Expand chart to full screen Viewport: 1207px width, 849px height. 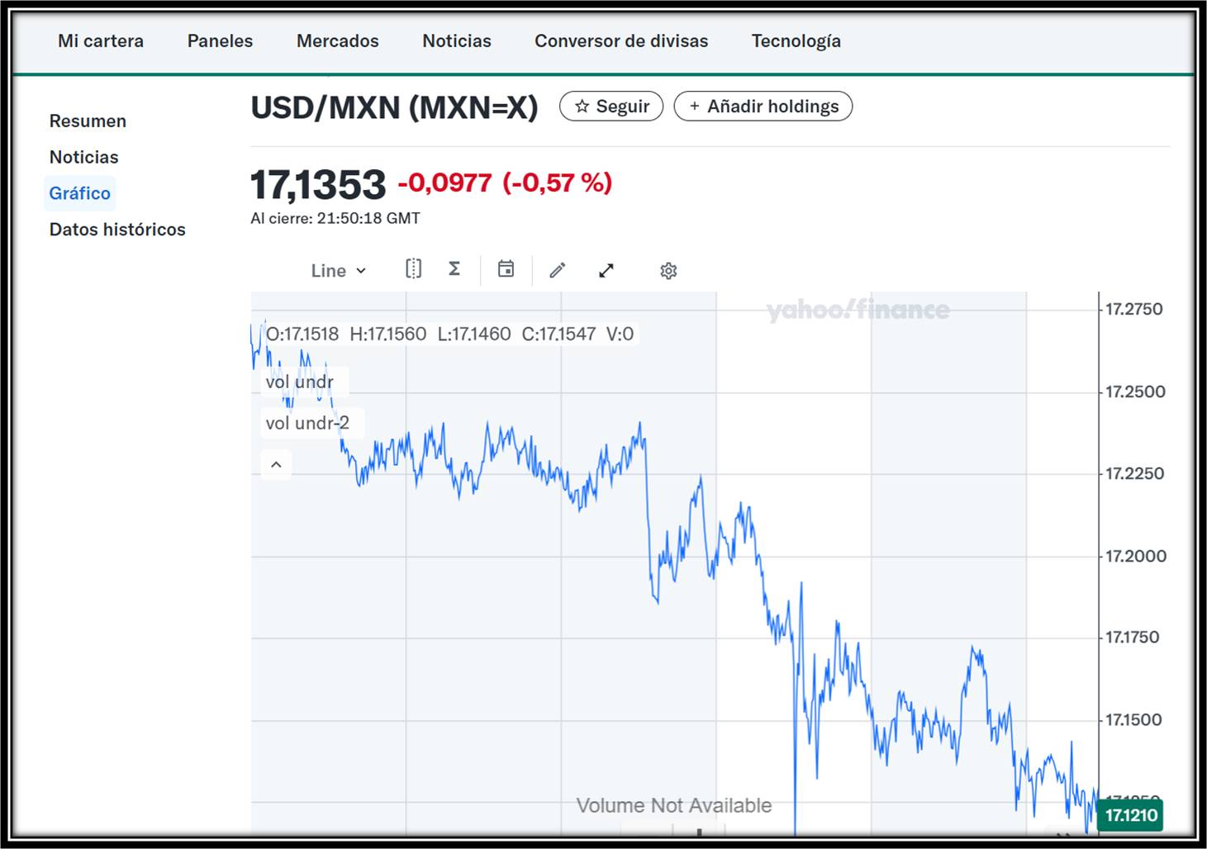coord(606,270)
